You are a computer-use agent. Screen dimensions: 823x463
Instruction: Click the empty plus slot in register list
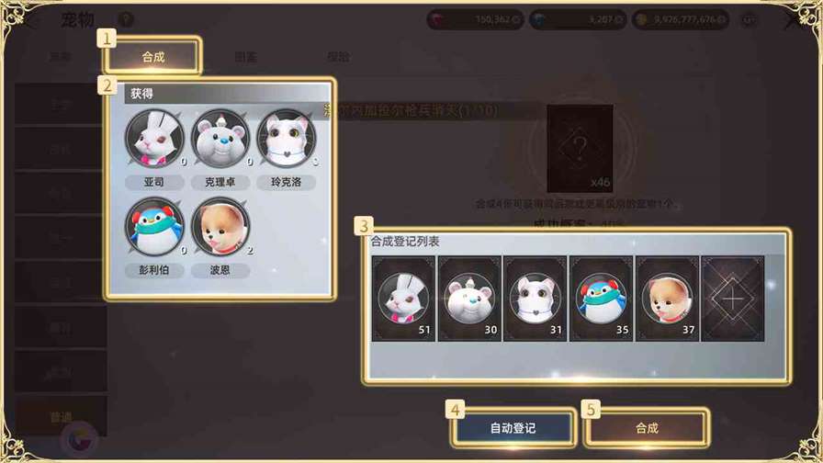733,299
